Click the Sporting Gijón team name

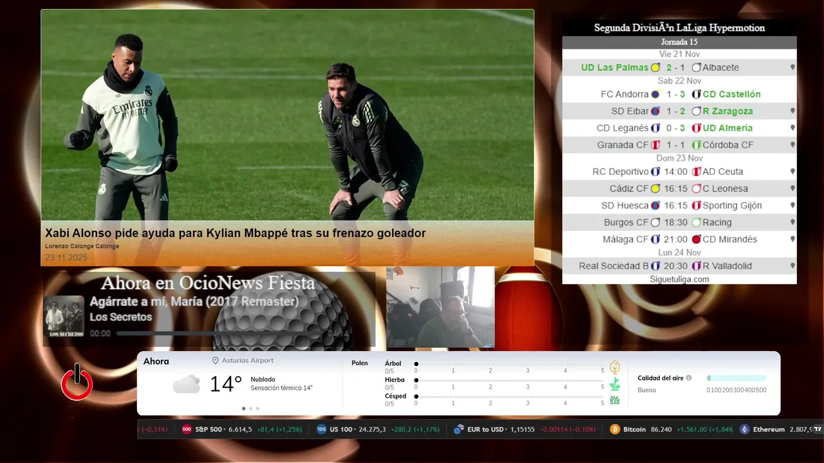732,206
